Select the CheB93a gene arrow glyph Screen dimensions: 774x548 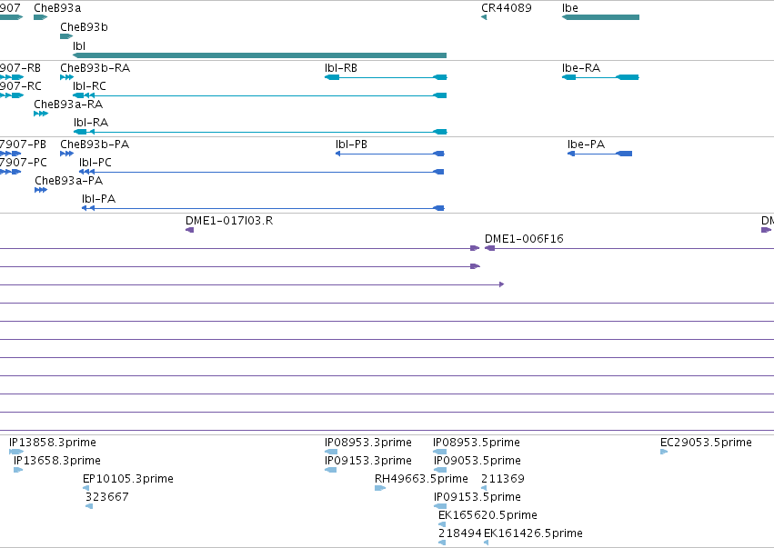click(x=41, y=17)
